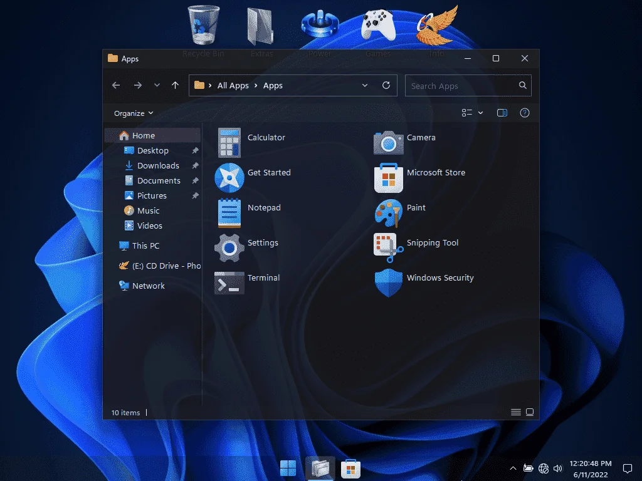Click the All Apps breadcrumb
Screen dimensions: 642x481
(233, 85)
